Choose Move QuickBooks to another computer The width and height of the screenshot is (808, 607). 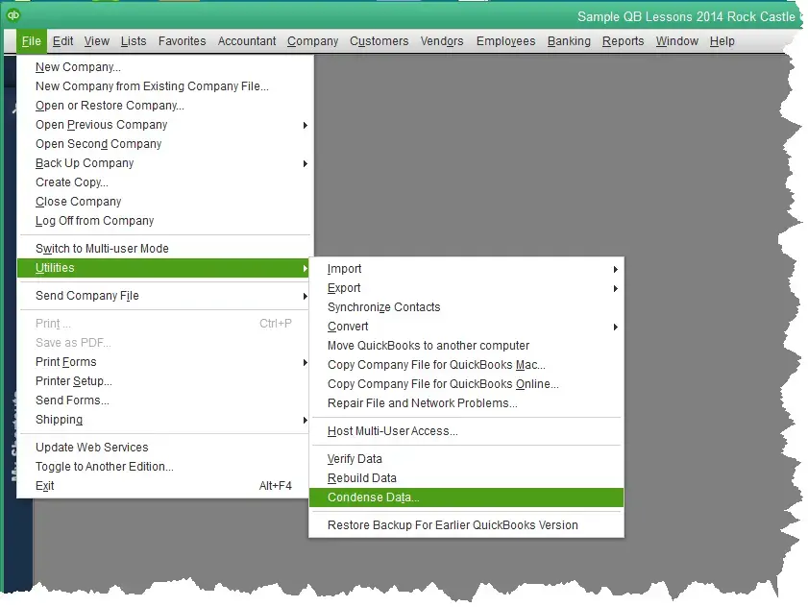tap(428, 346)
